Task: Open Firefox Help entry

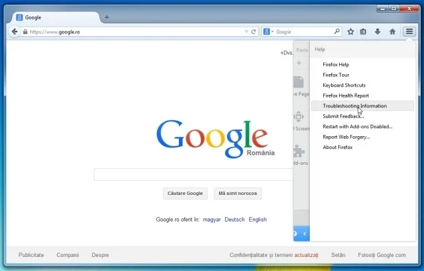Action: (x=363, y=65)
